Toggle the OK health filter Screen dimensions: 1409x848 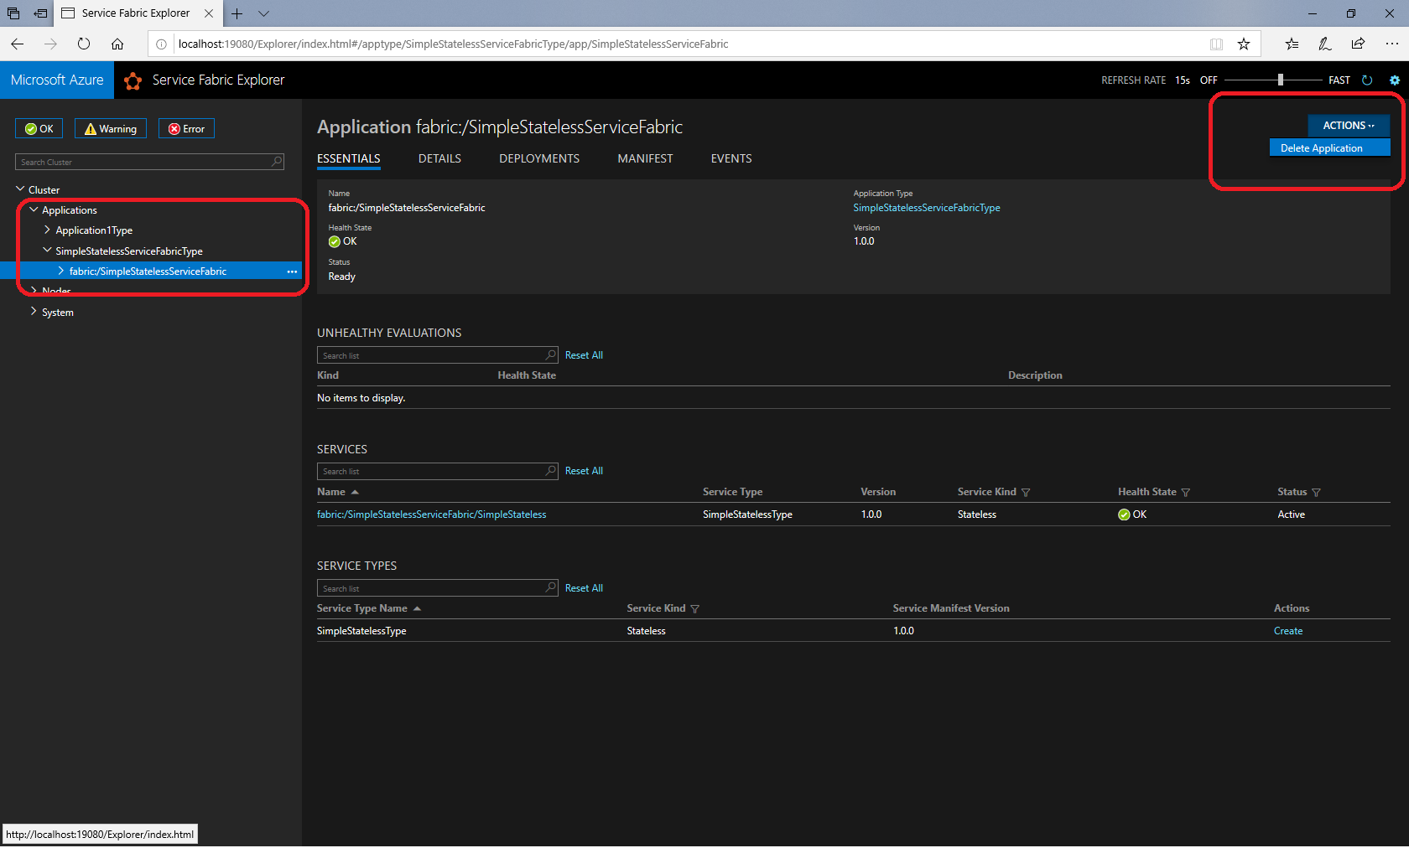(x=39, y=128)
